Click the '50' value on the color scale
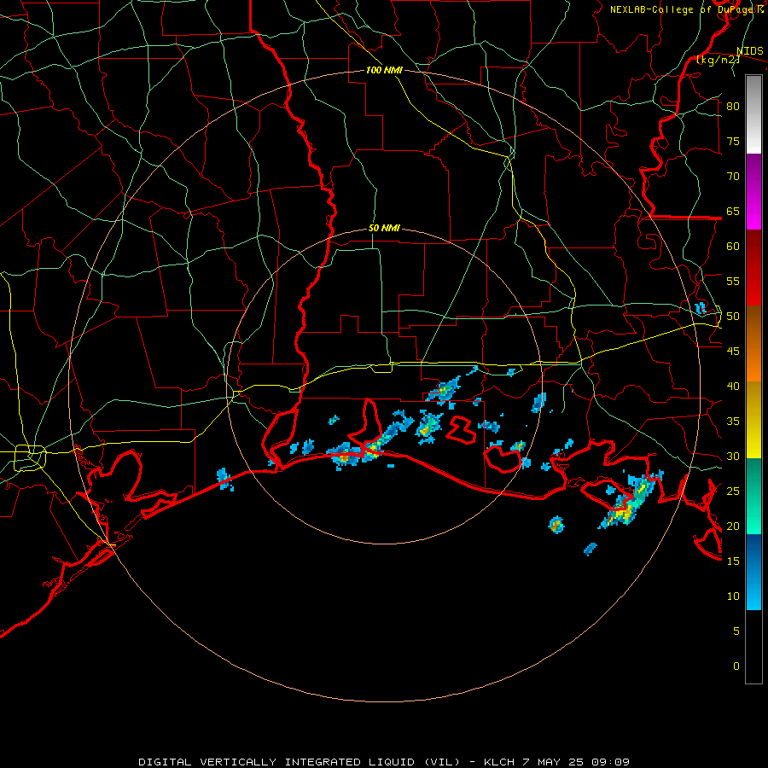This screenshot has width=768, height=768. pyautogui.click(x=733, y=317)
